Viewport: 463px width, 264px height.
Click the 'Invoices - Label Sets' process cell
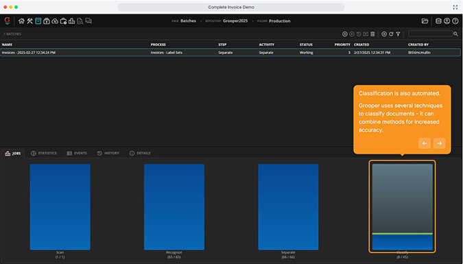(166, 53)
